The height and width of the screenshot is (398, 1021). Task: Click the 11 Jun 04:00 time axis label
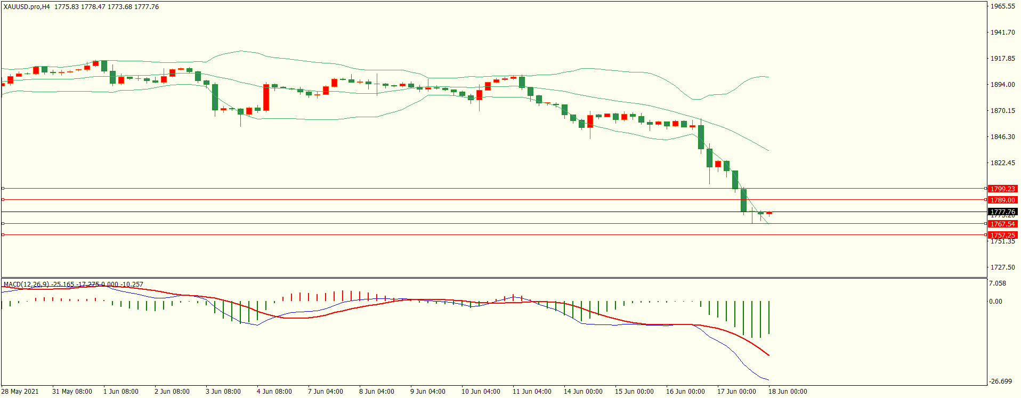532,392
